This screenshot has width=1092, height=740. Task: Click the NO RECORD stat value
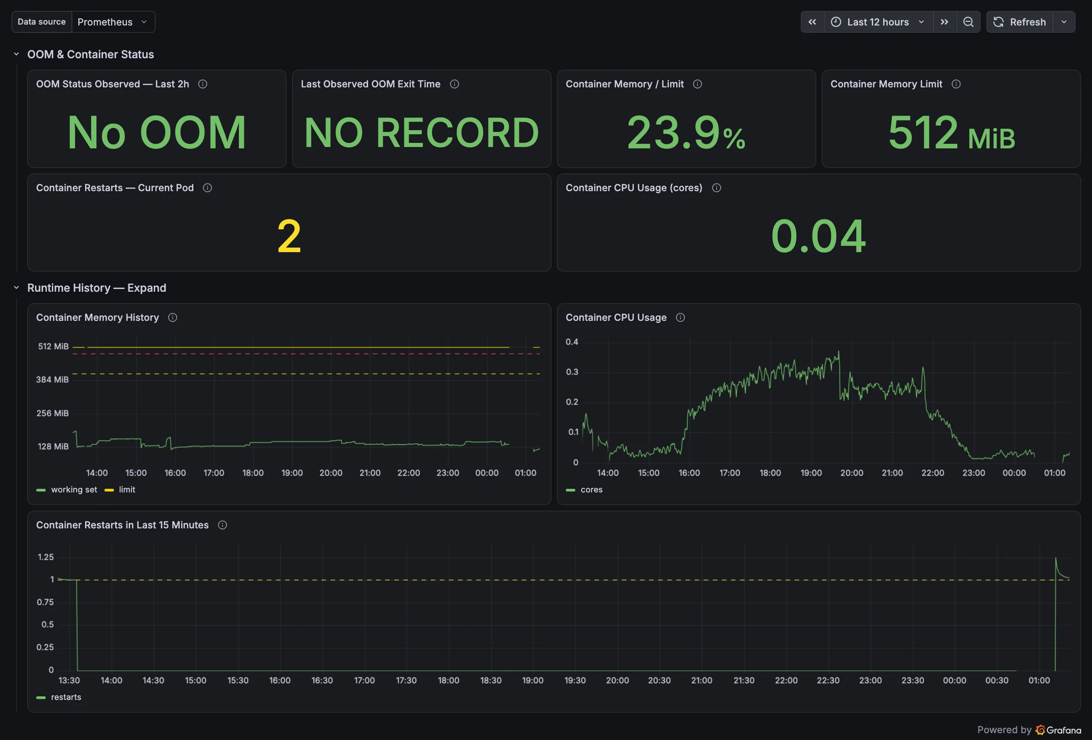421,132
